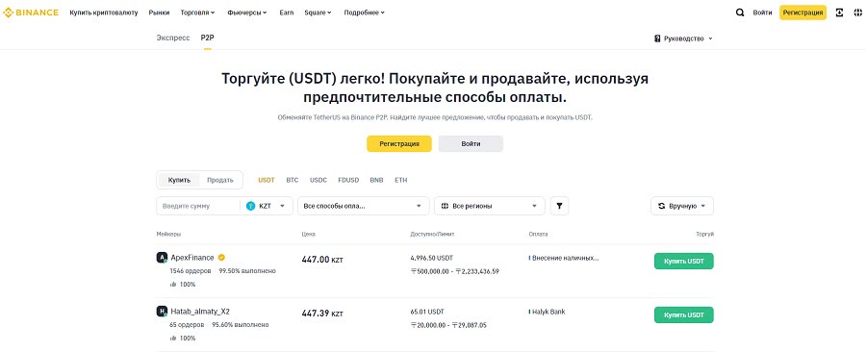This screenshot has width=866, height=352.
Task: Toggle to the Купить buy mode
Action: tap(180, 180)
